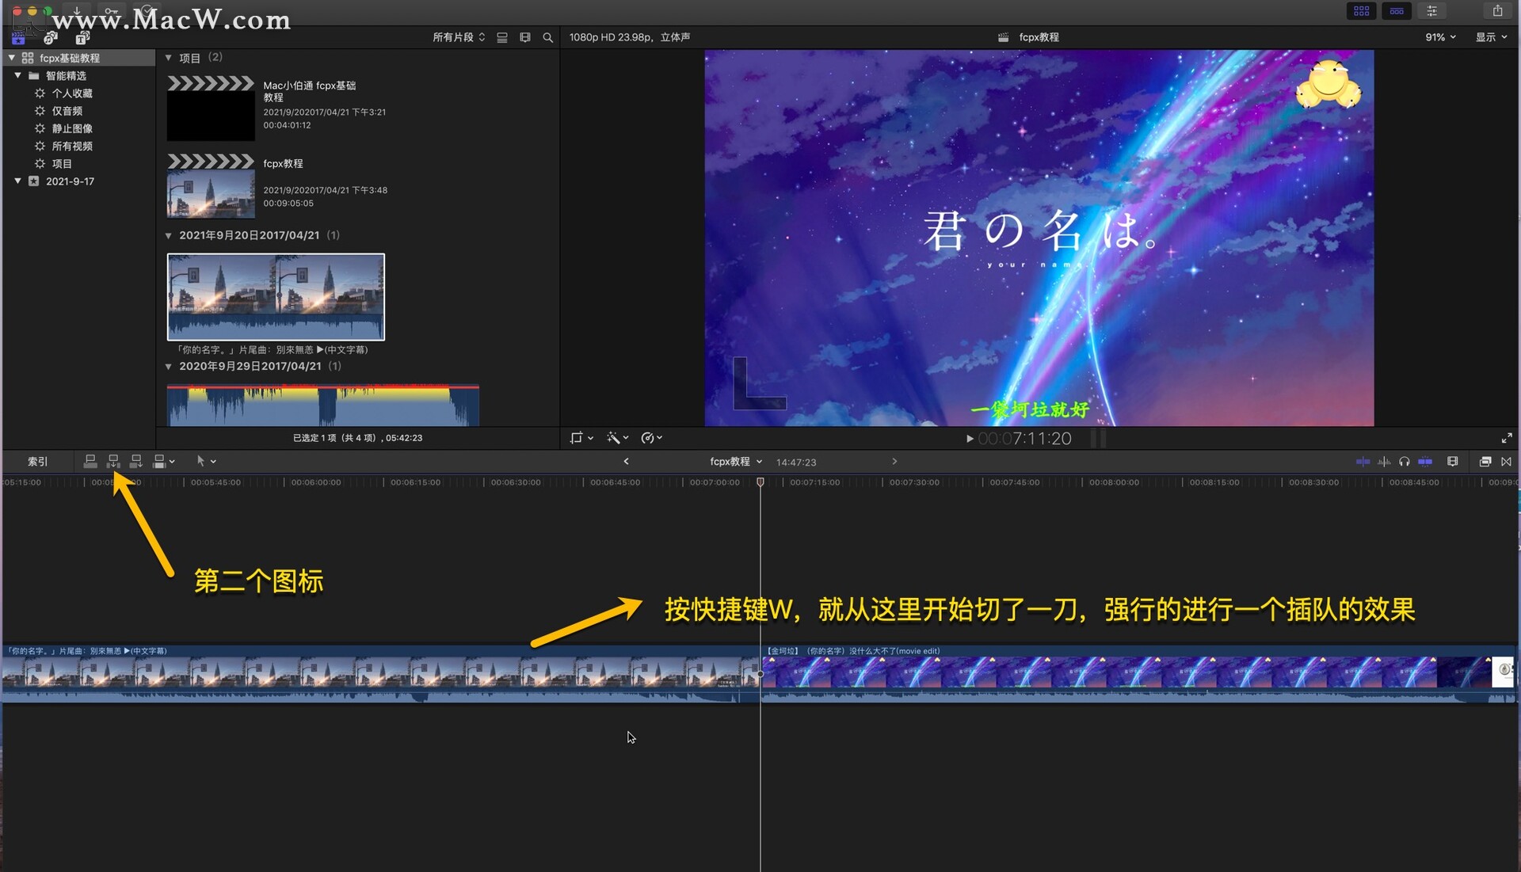Image resolution: width=1521 pixels, height=872 pixels.
Task: Open the retime speedometer menu
Action: click(651, 438)
